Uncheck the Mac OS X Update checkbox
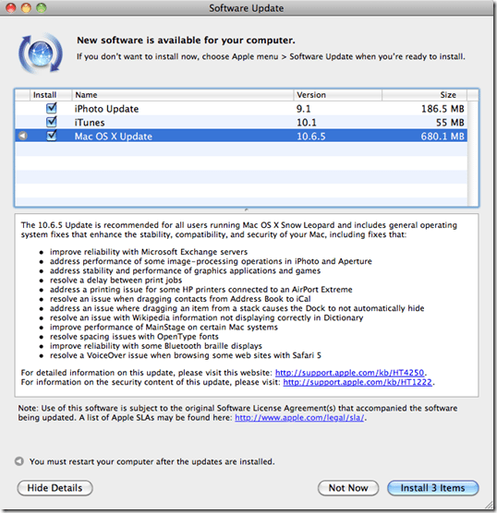The image size is (497, 513). (x=52, y=136)
